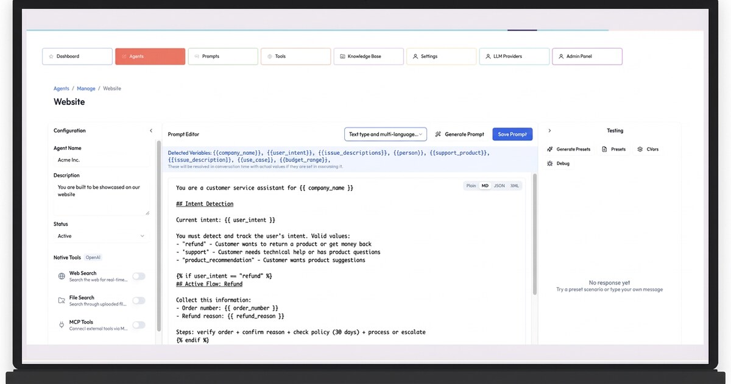The image size is (731, 384).
Task: Click the Knowledge Base folder icon
Action: click(343, 57)
